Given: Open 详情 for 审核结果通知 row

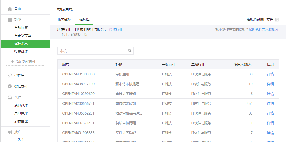Looking at the screenshot, I should tap(270, 104).
